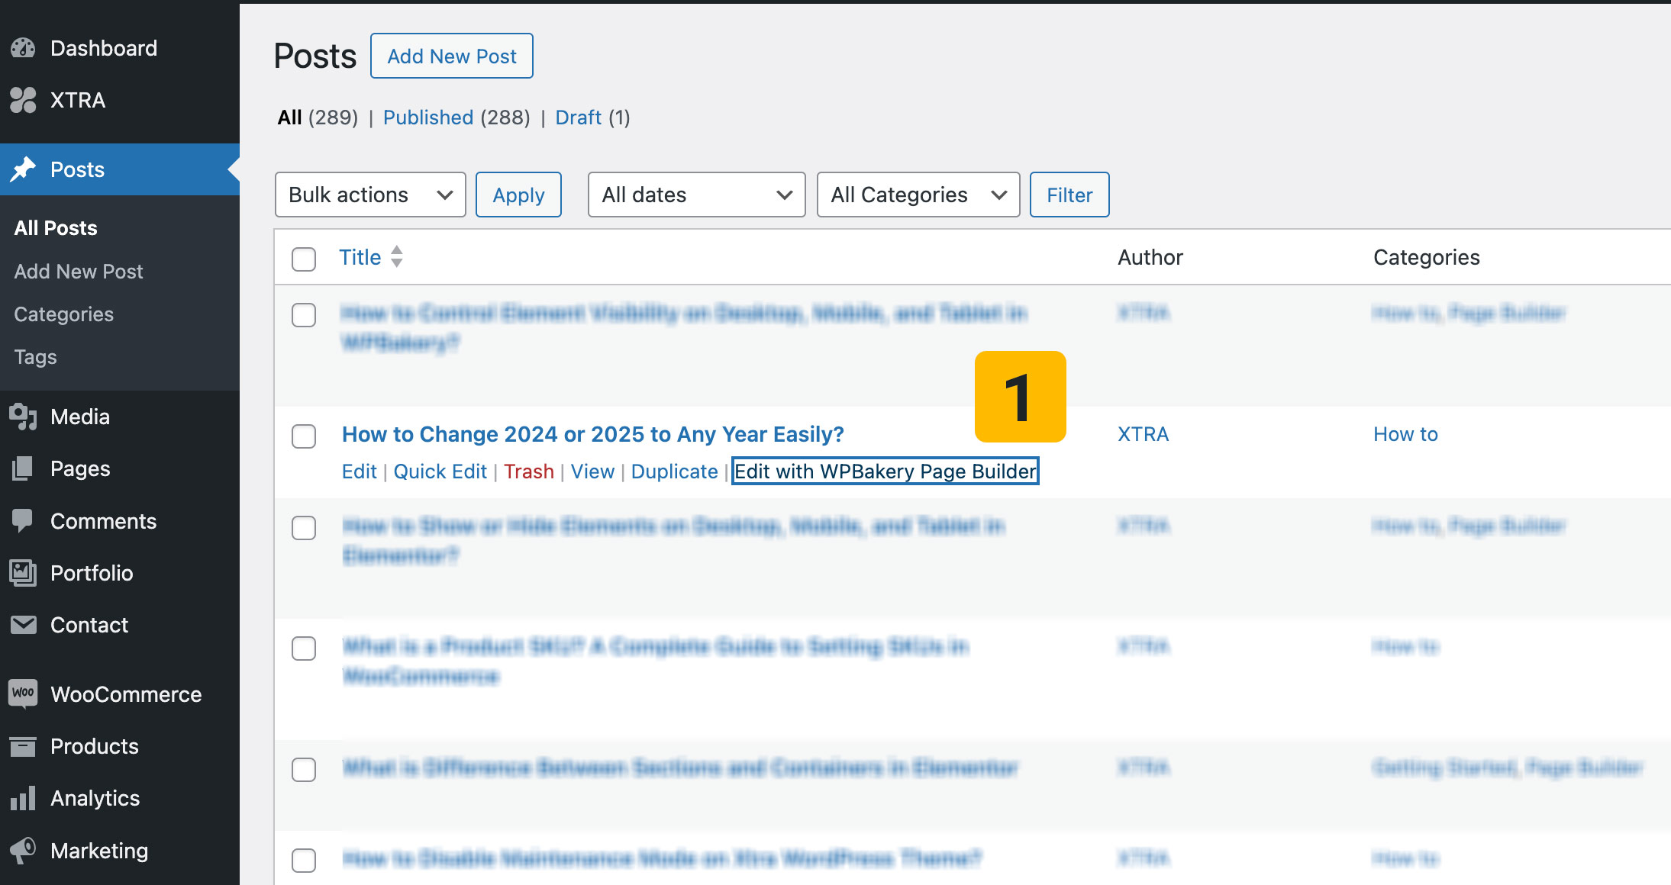Check the box for the 2024 or 2025 year post
The width and height of the screenshot is (1671, 885).
304,436
